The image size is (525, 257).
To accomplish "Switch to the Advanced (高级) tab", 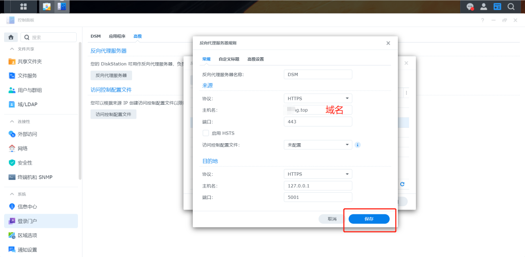I will (137, 36).
